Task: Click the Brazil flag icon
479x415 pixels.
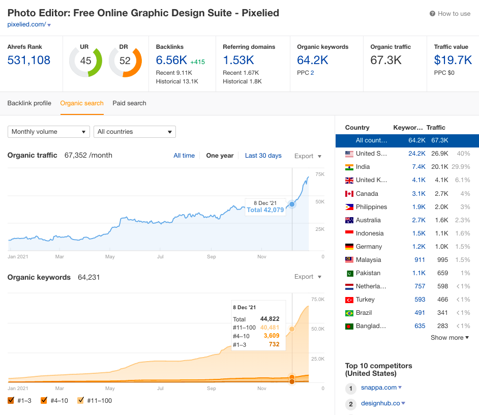Action: click(x=349, y=313)
